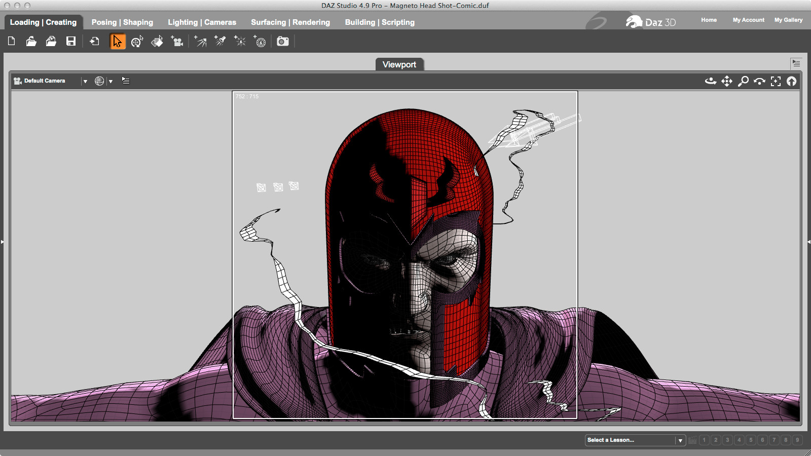
Task: Switch to Building | Scripting tab
Action: coord(380,22)
